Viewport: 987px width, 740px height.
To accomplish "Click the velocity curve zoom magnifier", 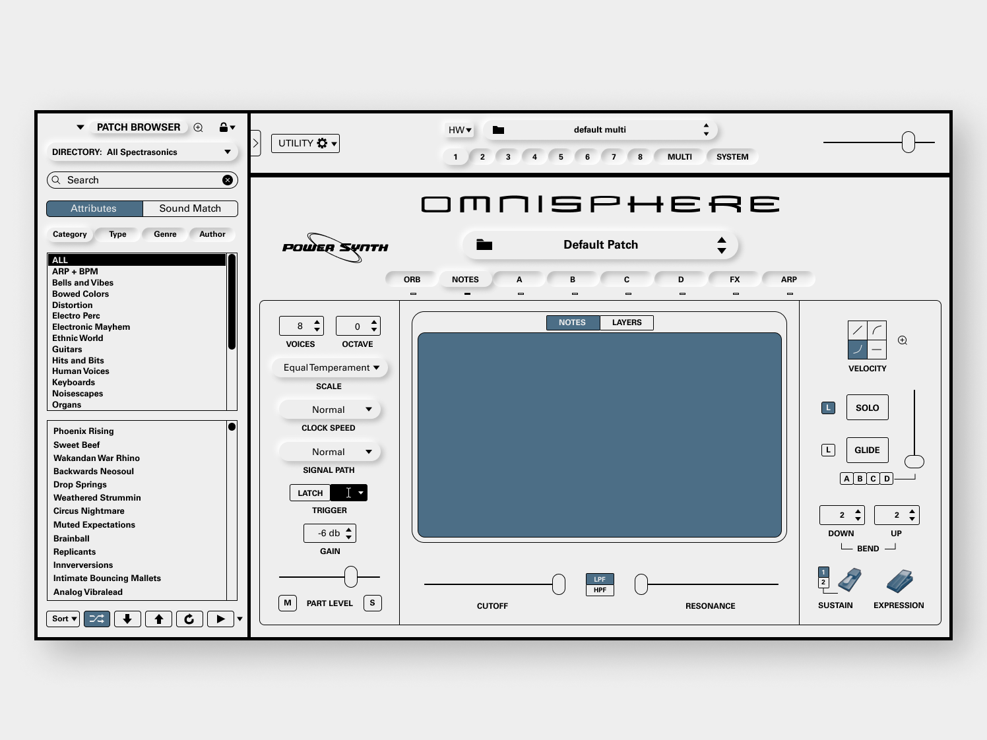I will tap(903, 340).
